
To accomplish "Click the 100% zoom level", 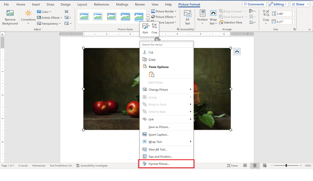I will tap(308, 166).
